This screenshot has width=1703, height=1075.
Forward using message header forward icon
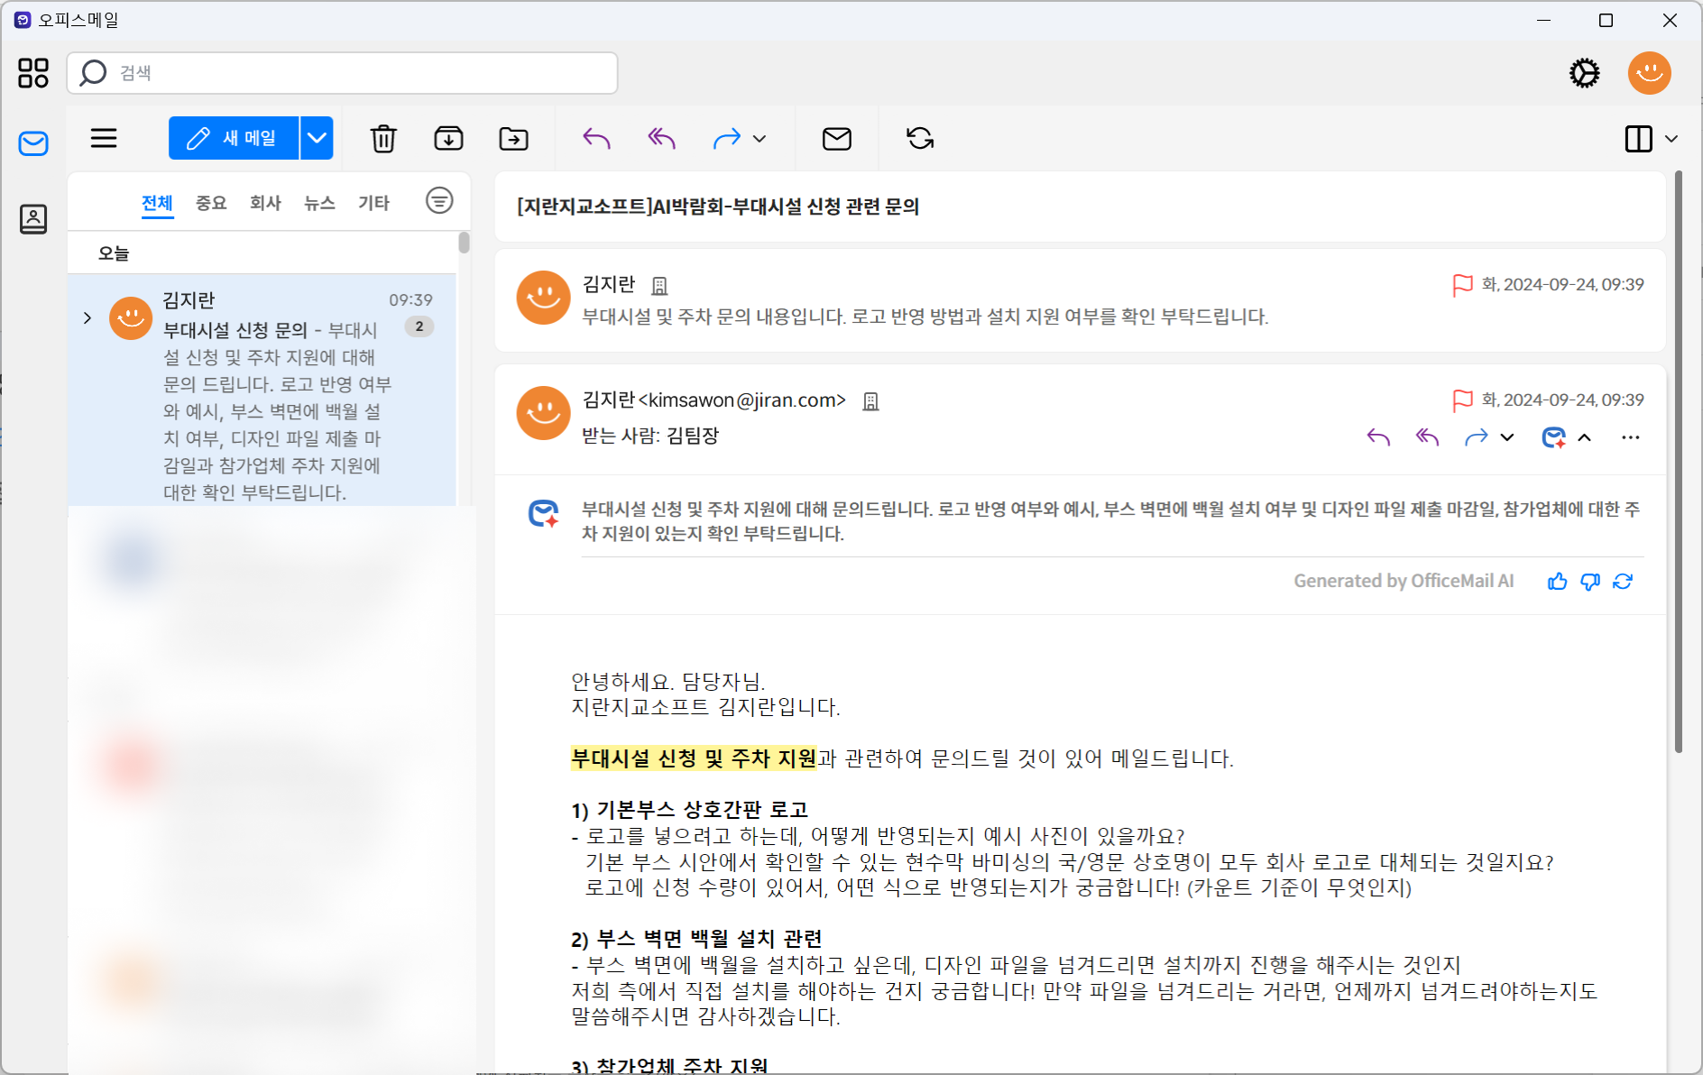(1476, 437)
